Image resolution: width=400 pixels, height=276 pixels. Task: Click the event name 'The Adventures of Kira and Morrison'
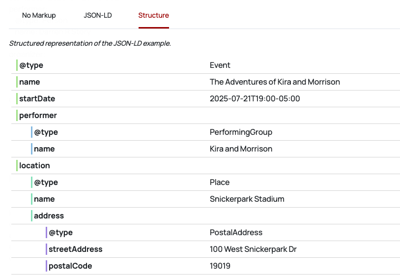click(275, 82)
